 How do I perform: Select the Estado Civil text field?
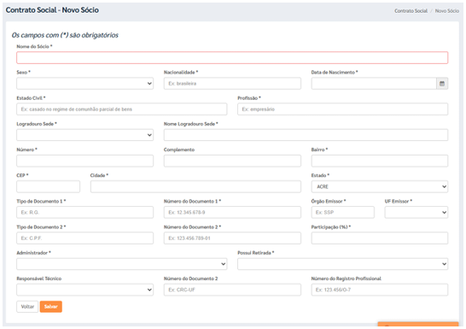pyautogui.click(x=122, y=109)
